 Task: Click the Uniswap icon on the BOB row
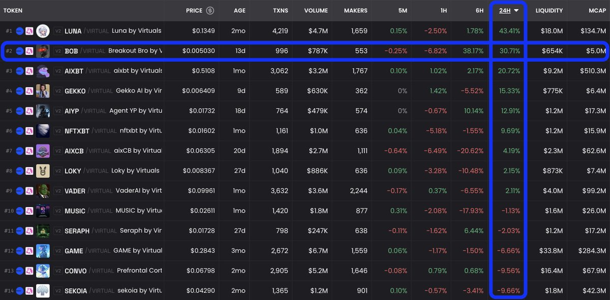[x=30, y=51]
